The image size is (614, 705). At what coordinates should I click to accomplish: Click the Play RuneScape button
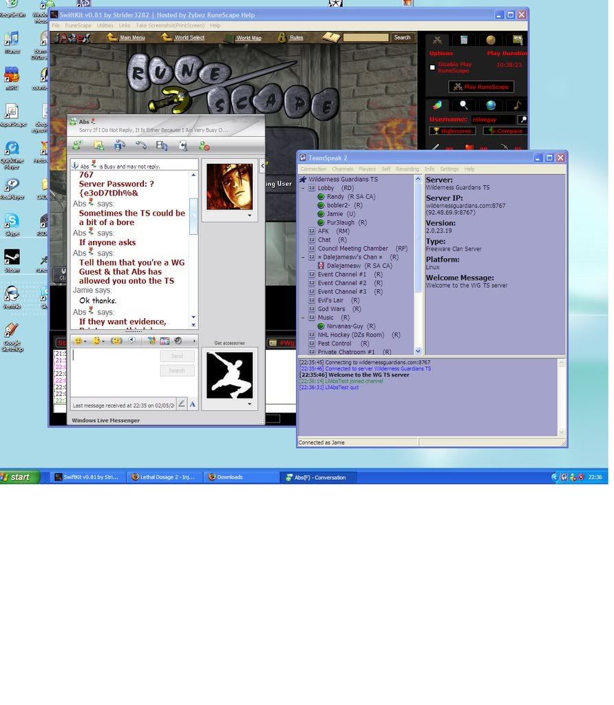[481, 87]
